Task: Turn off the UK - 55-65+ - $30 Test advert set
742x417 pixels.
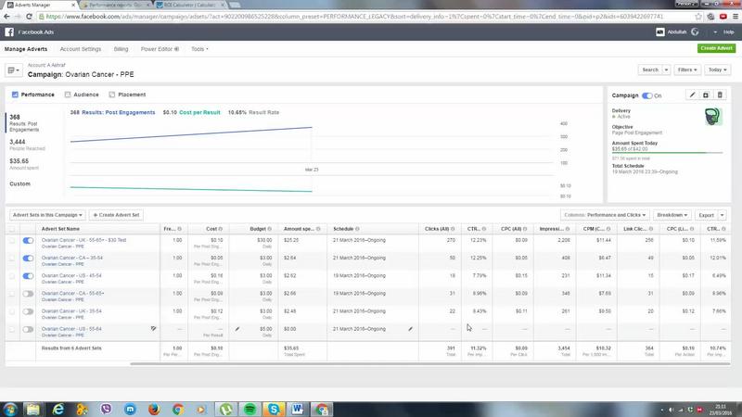Action: 28,241
